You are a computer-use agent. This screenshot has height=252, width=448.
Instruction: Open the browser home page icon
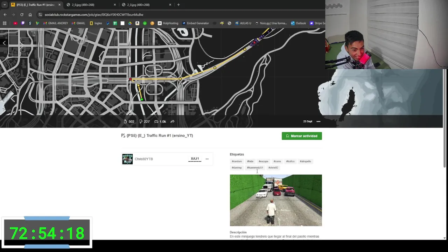tap(30, 15)
